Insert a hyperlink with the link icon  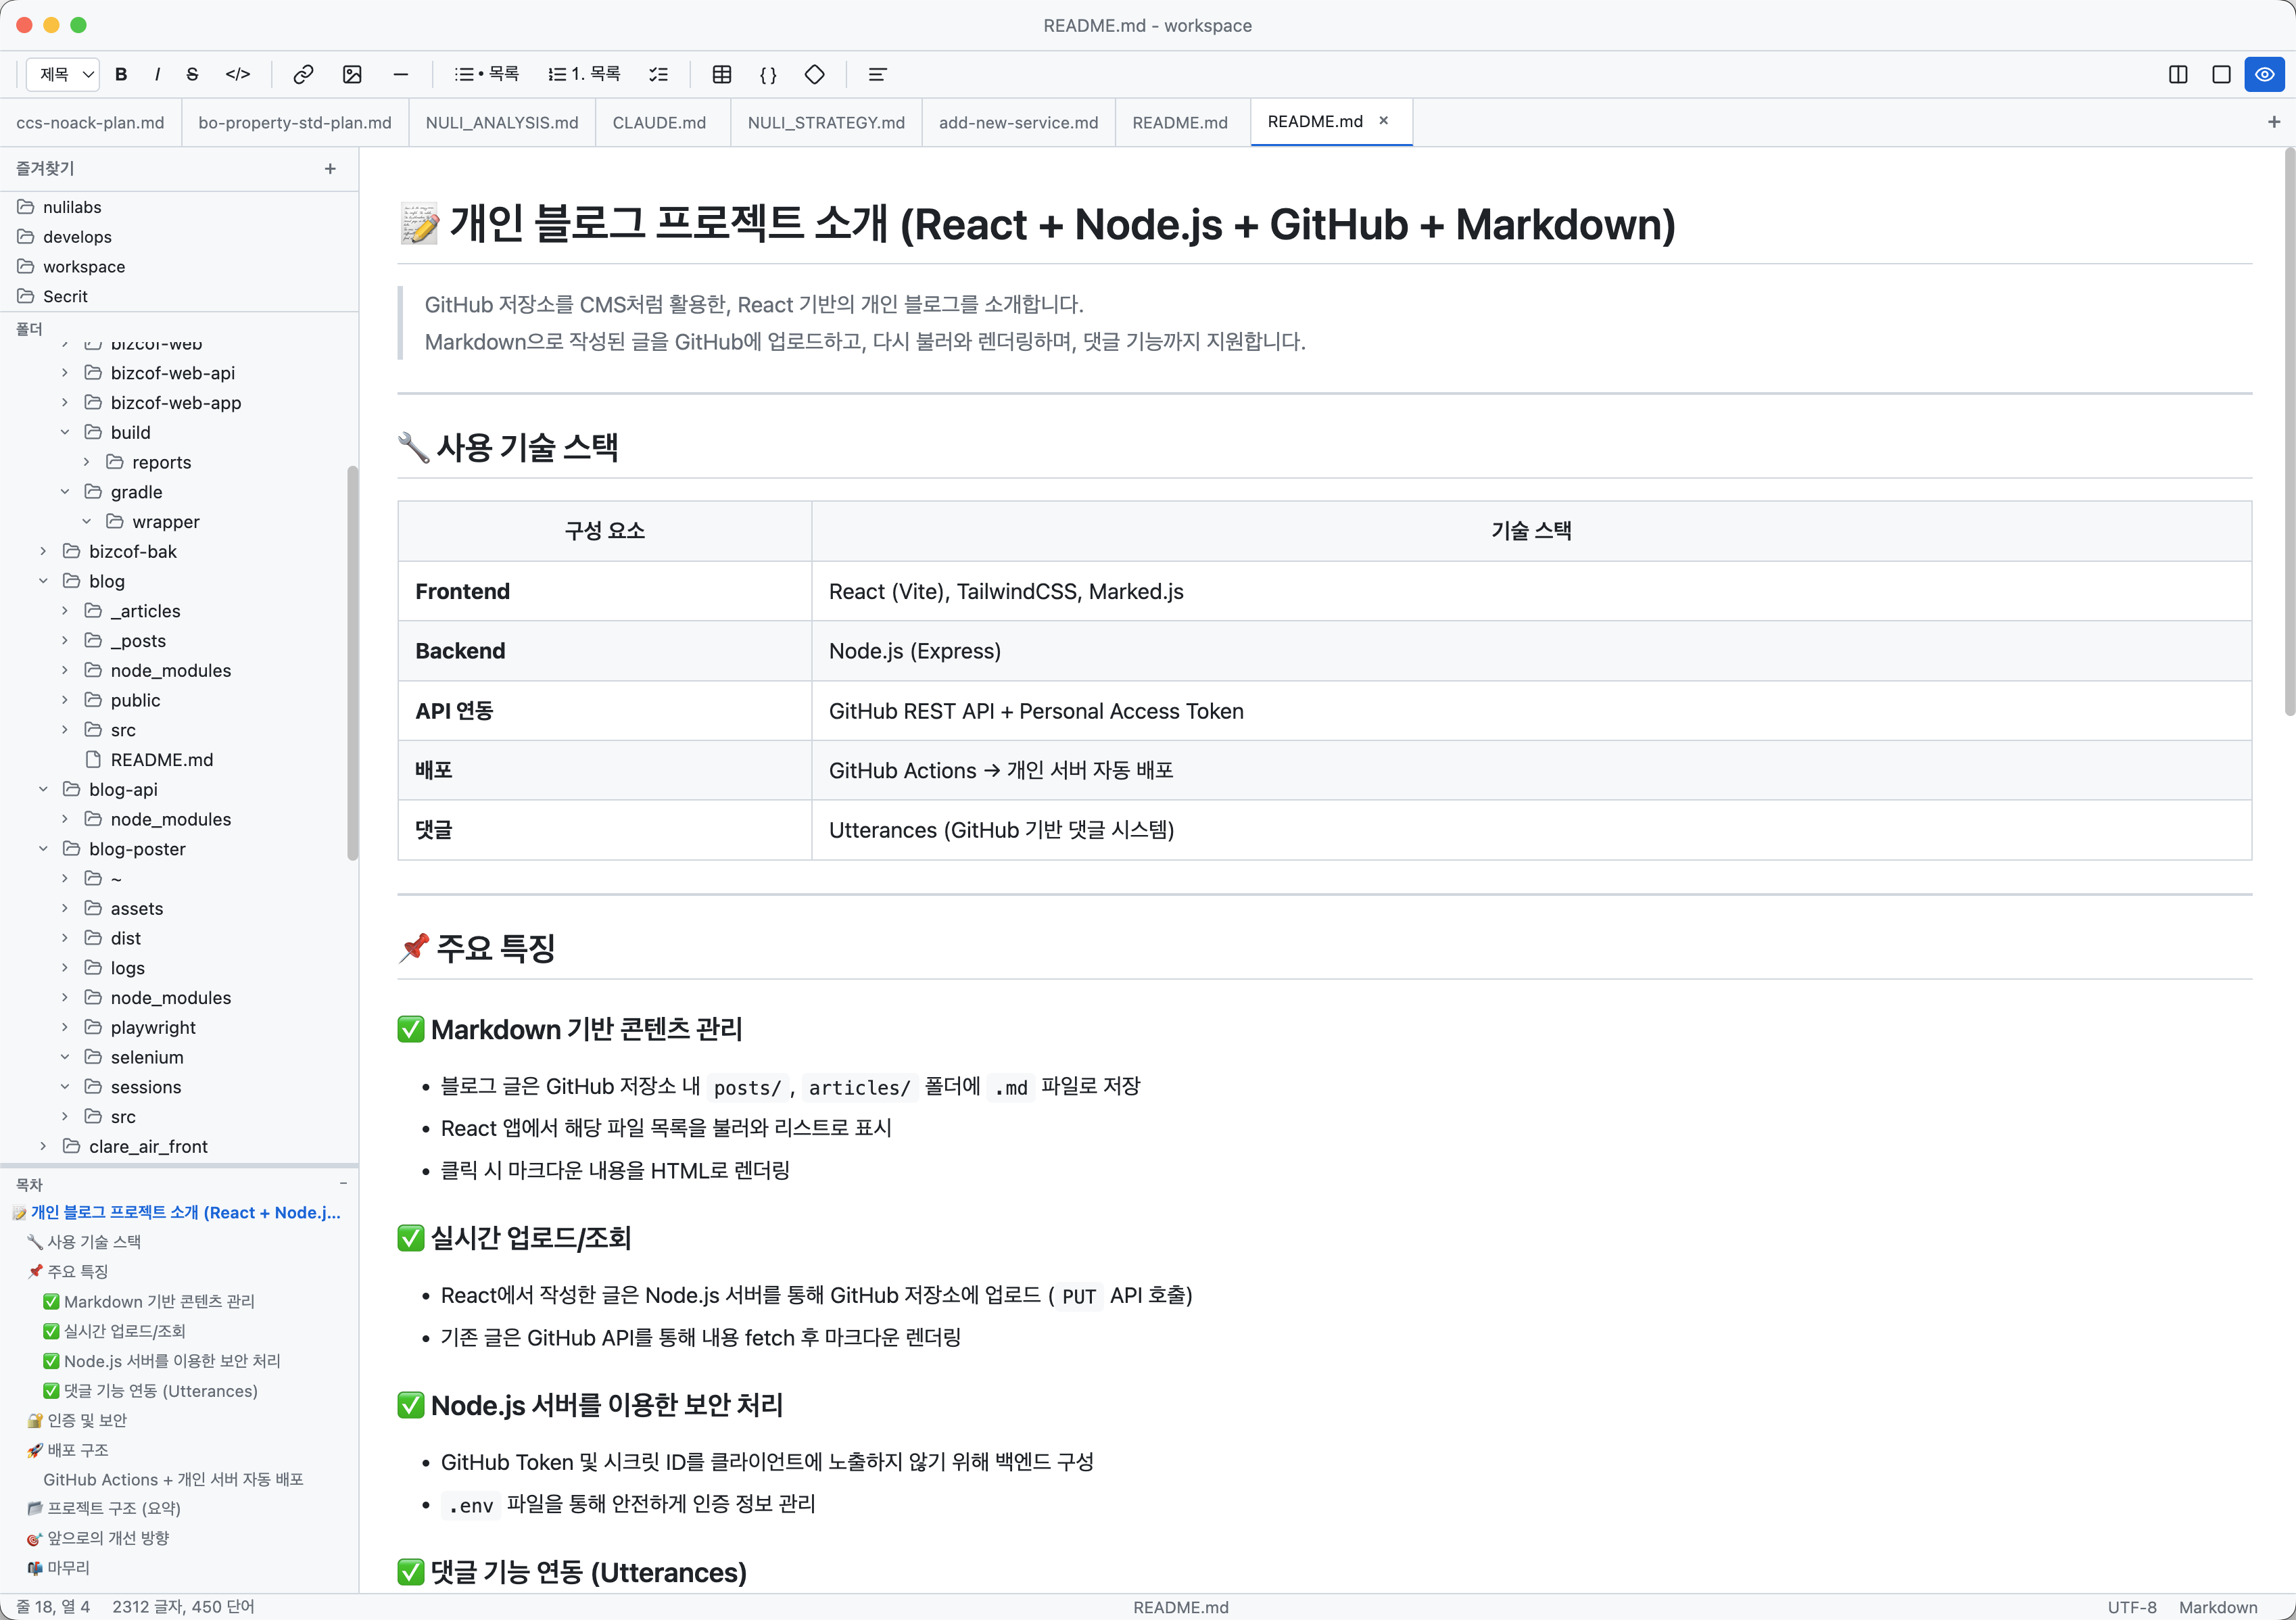click(303, 74)
